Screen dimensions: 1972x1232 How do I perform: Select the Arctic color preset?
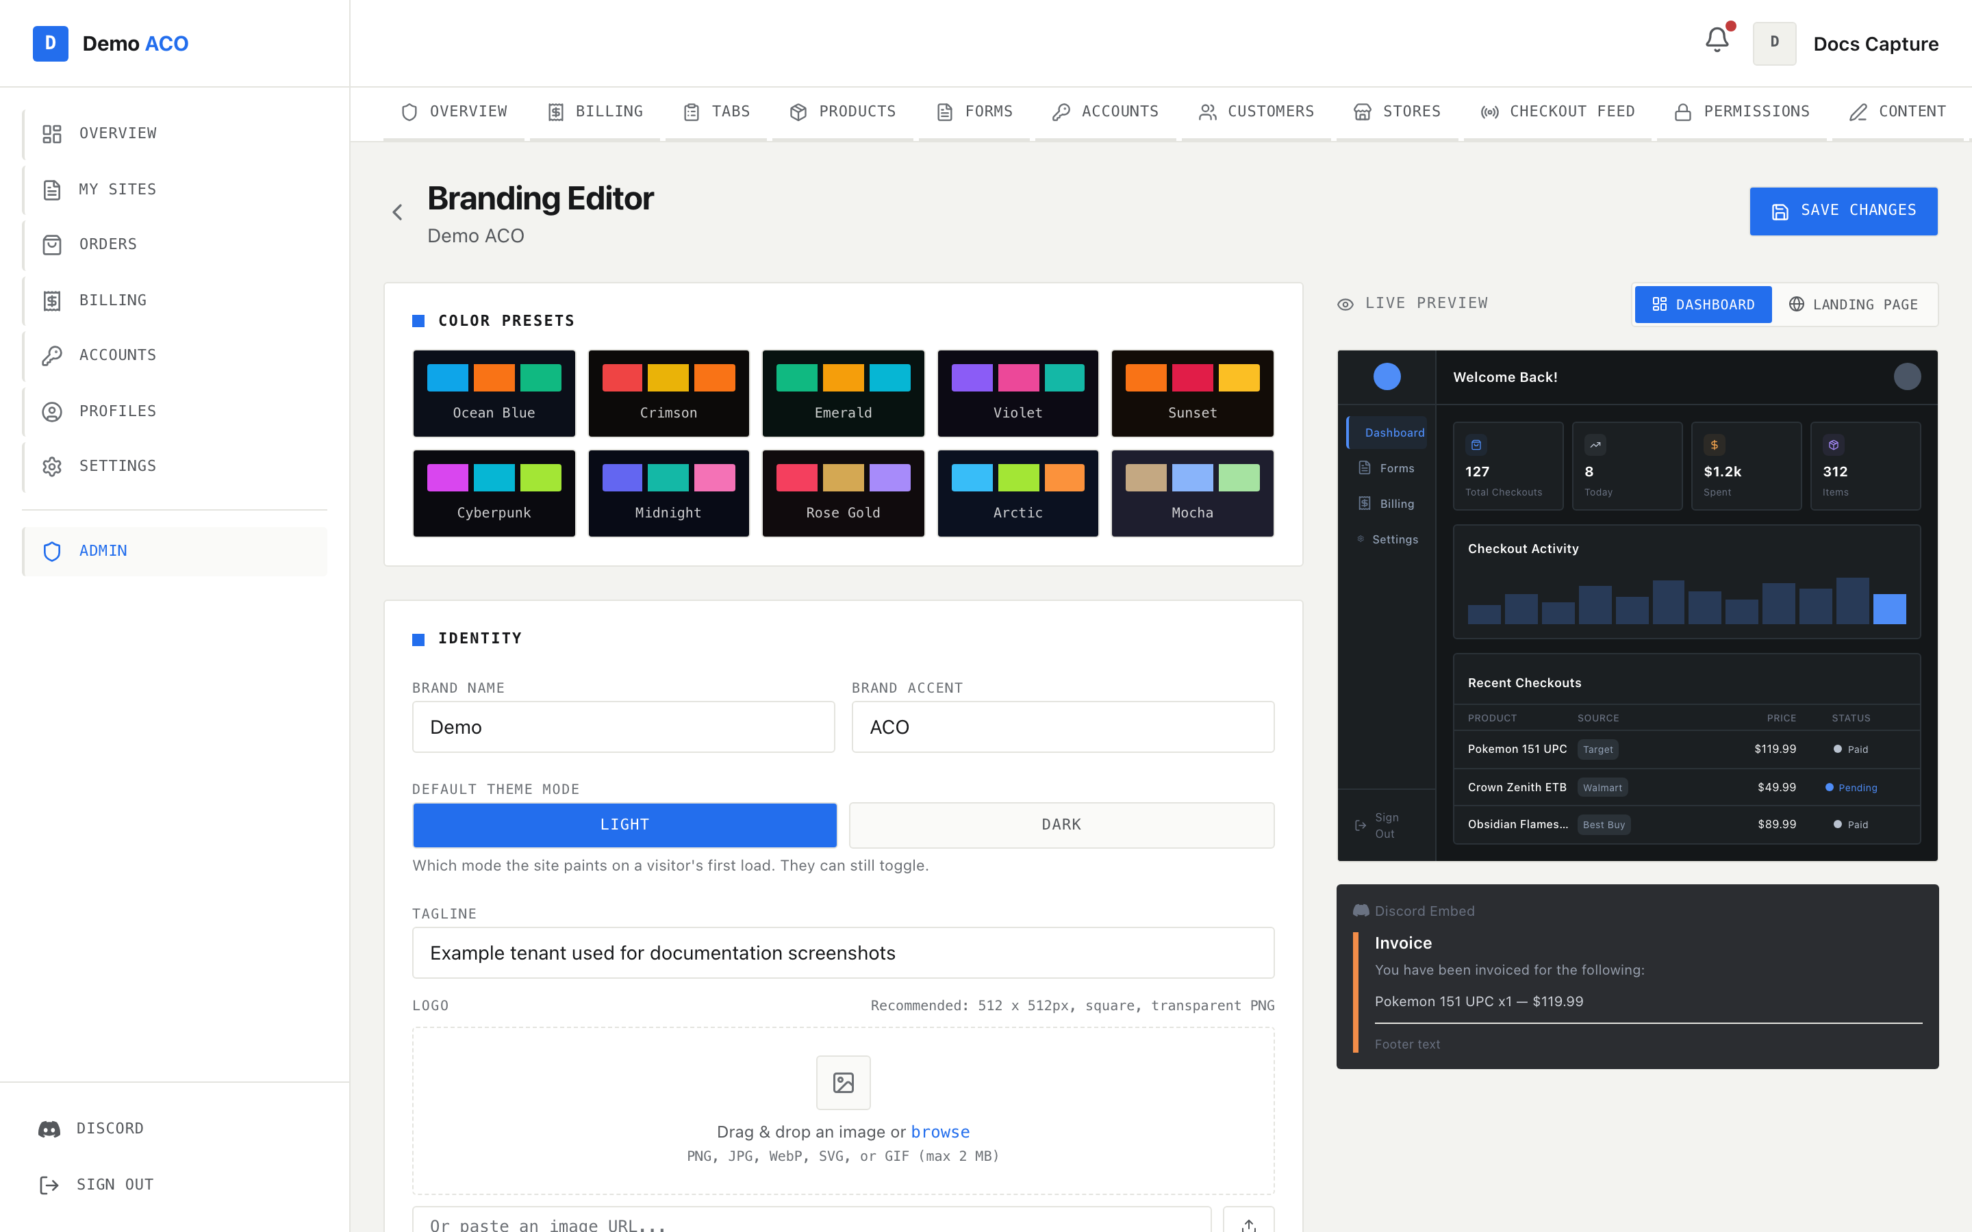pyautogui.click(x=1017, y=493)
